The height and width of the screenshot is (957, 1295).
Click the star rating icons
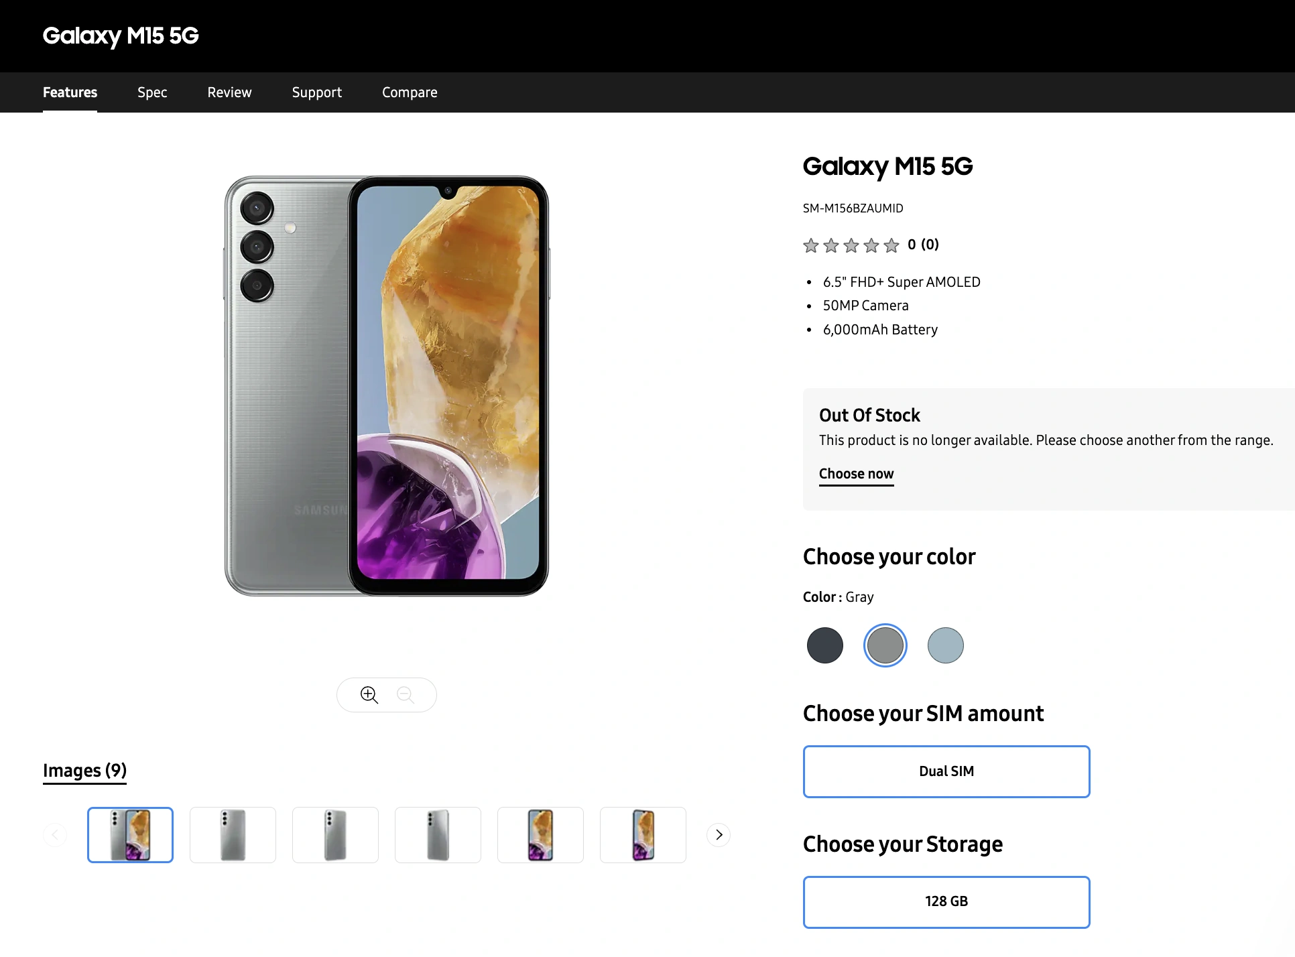coord(851,245)
